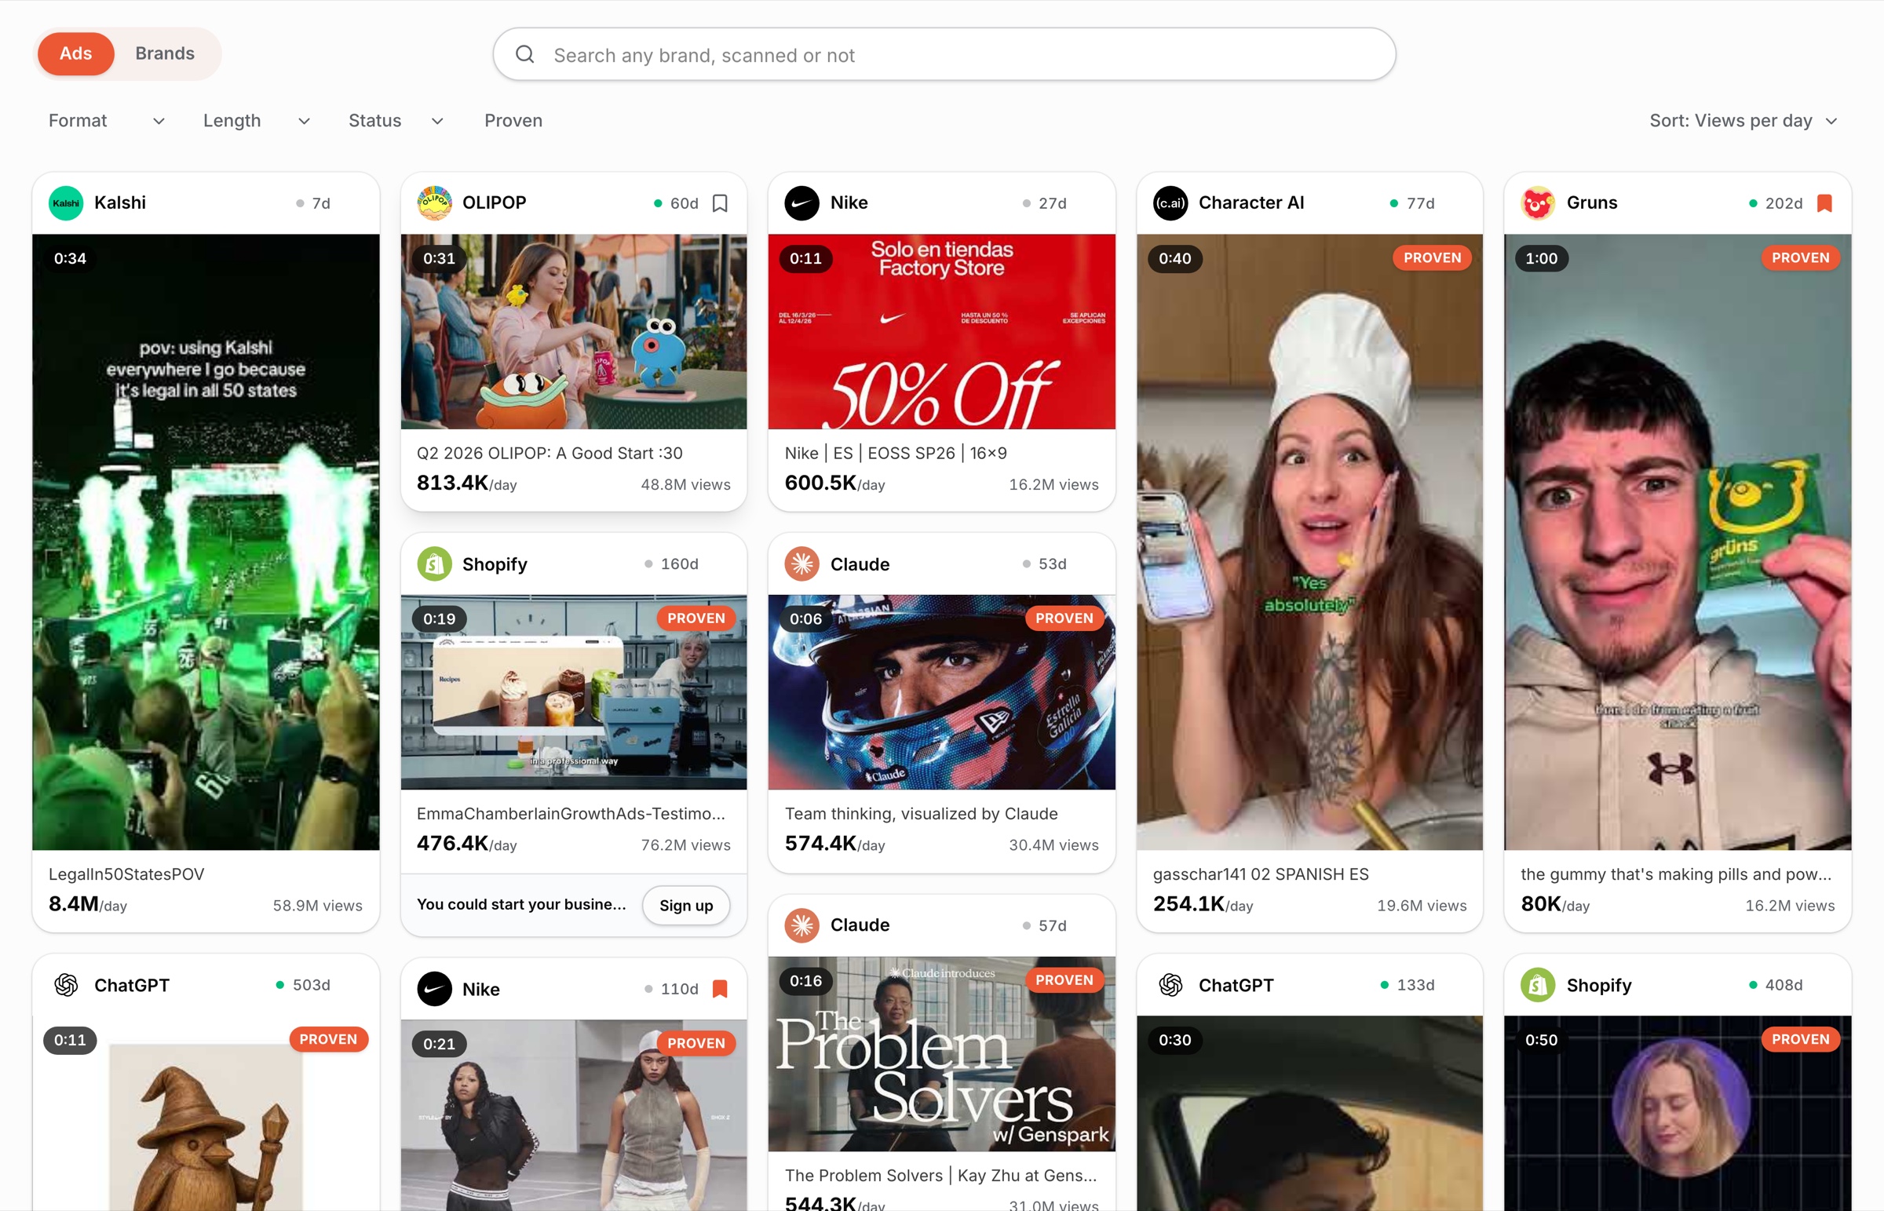Click the '202d' age on Gruns card
The height and width of the screenshot is (1211, 1884).
pos(1784,204)
